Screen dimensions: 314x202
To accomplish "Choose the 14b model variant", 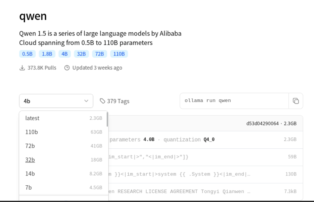I will tap(30, 174).
